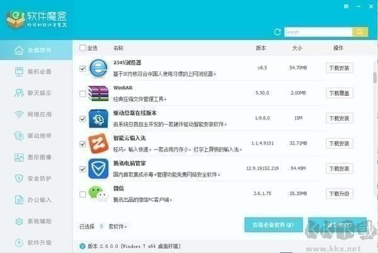The width and height of the screenshot is (378, 253).
Task: Click the software list vertical scrollbar
Action: (x=375, y=78)
